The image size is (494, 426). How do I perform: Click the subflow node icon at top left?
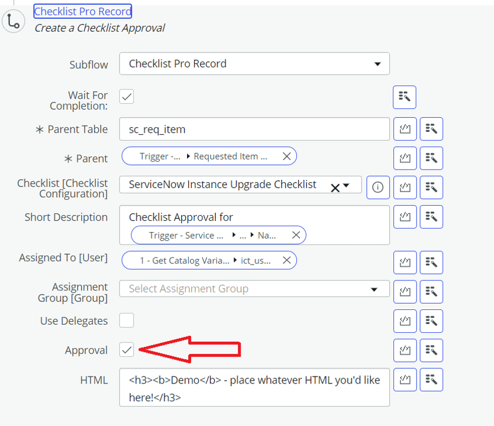point(13,21)
